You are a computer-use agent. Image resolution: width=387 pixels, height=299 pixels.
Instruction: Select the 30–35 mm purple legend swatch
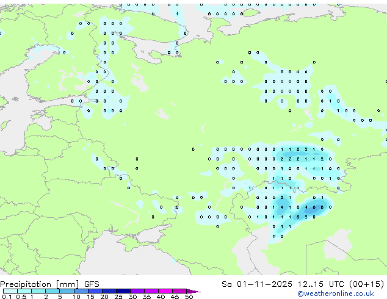[137, 291]
